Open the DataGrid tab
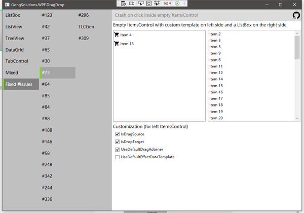Image resolution: width=304 pixels, height=213 pixels. click(x=21, y=50)
